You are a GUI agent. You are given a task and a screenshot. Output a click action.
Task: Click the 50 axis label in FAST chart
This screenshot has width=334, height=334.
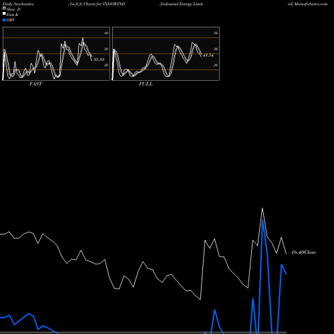pos(106,49)
